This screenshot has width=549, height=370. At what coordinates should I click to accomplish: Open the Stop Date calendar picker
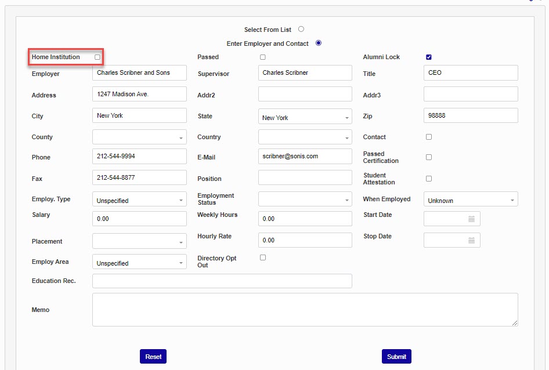point(471,240)
